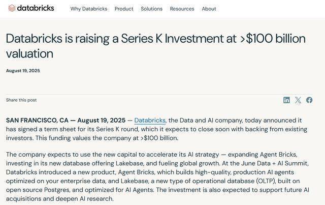Click paragraph mentioning Agent Bricks and Lakebase

[157, 177]
